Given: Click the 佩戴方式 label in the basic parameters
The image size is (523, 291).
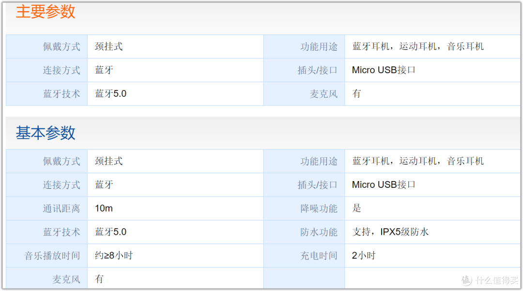Looking at the screenshot, I should pyautogui.click(x=62, y=161).
